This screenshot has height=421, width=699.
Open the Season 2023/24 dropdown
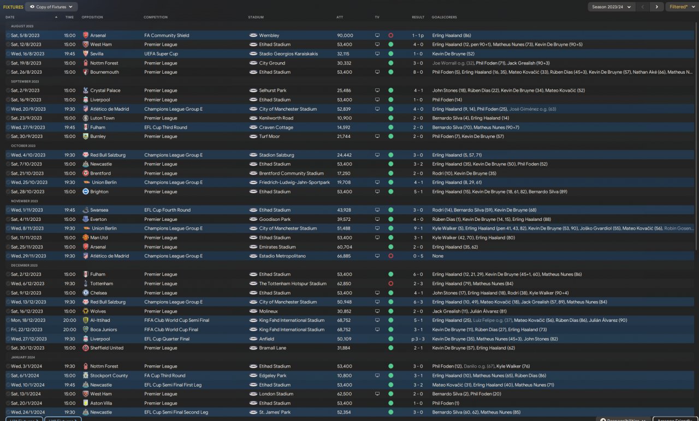point(611,7)
